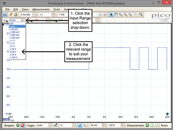Viewport: 173px width, 130px height.
Task: Click green Add Measurement plus icon
Action: [147, 125]
